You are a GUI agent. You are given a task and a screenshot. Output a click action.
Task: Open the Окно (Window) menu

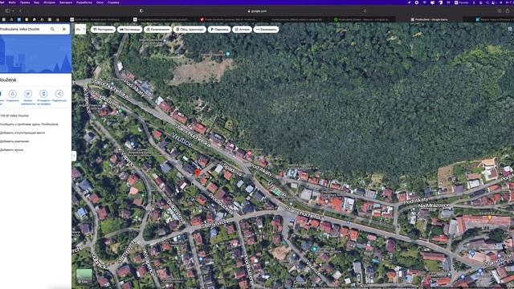click(x=100, y=2)
